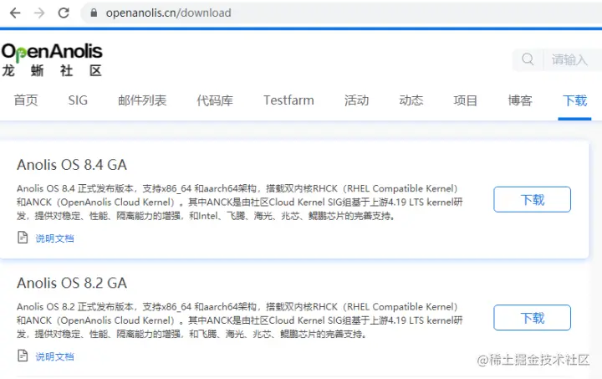The image size is (602, 379).
Task: Click the Anolis OS 8.4 GA title
Action: 72,165
